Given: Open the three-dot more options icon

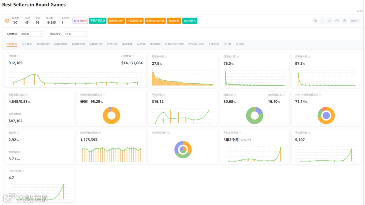Looking at the screenshot, I should click(x=322, y=21).
